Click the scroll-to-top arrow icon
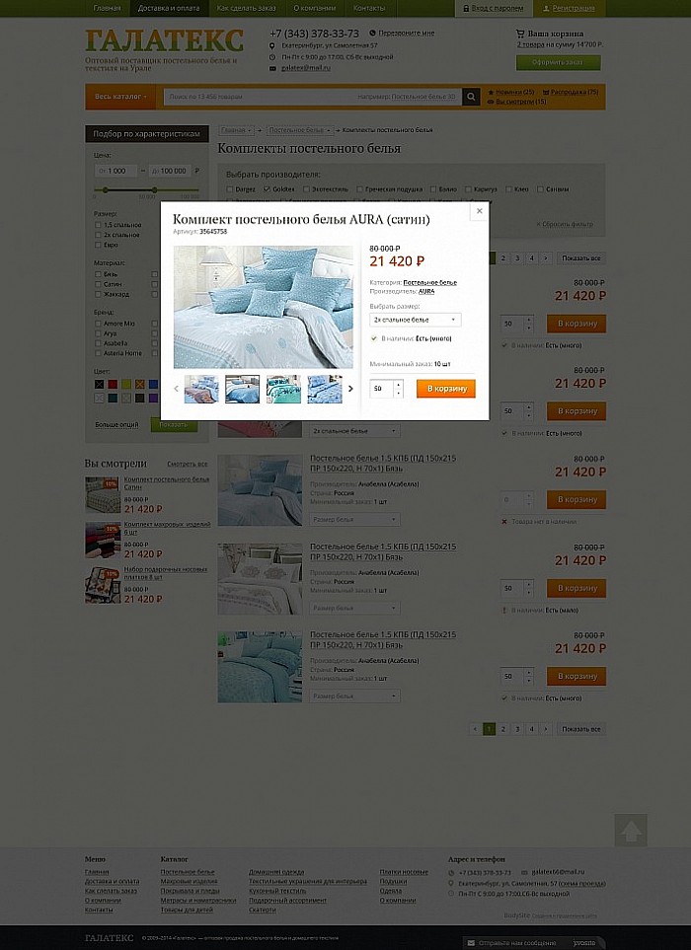The height and width of the screenshot is (950, 691). 631,830
